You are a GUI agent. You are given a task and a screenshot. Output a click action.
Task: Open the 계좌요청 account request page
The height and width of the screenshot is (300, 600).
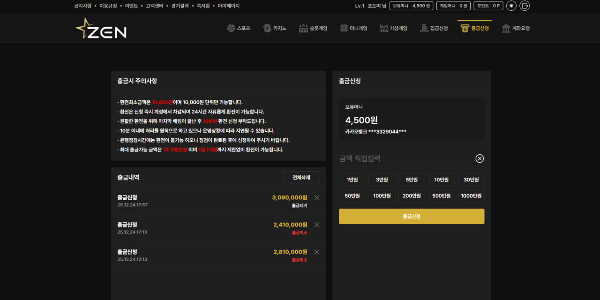click(516, 28)
